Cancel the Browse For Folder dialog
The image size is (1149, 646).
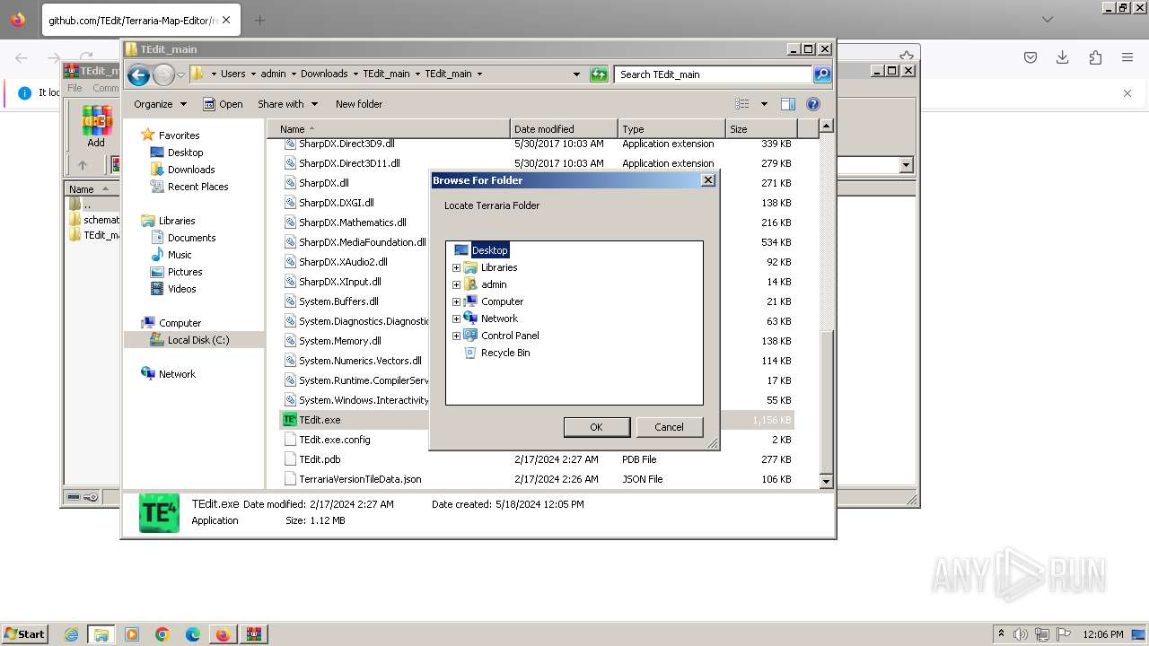coord(669,427)
